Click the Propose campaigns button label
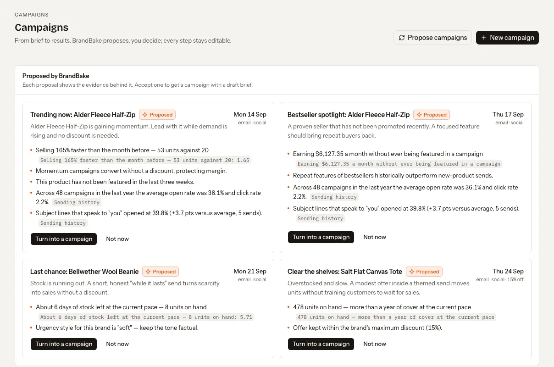Screen dimensions: 554x367 437,38
